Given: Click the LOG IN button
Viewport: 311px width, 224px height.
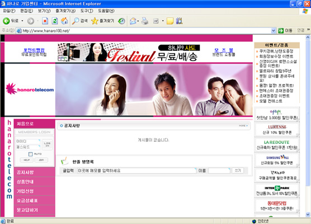Looking at the screenshot, I should click(x=47, y=144).
